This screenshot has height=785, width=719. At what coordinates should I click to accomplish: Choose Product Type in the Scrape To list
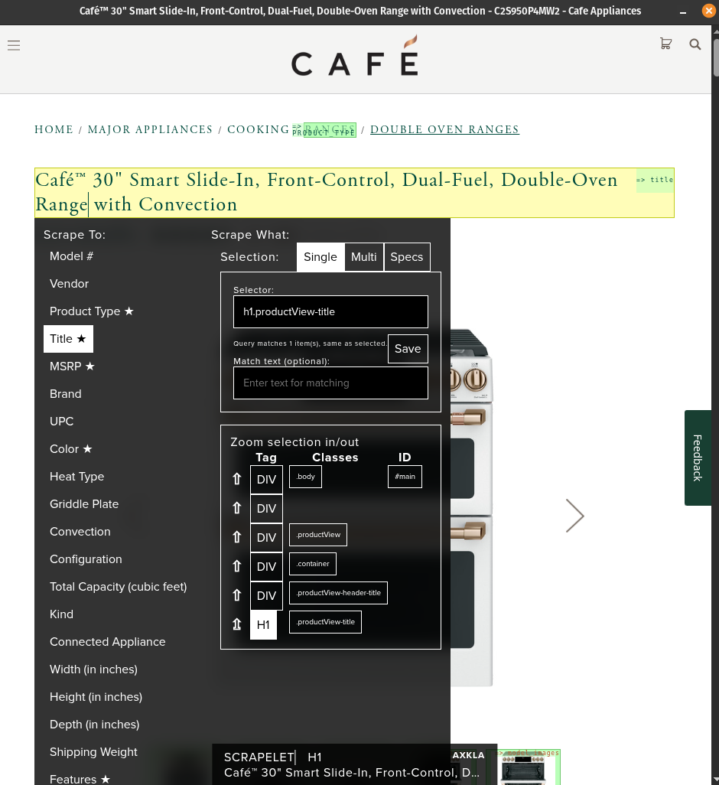pyautogui.click(x=91, y=311)
